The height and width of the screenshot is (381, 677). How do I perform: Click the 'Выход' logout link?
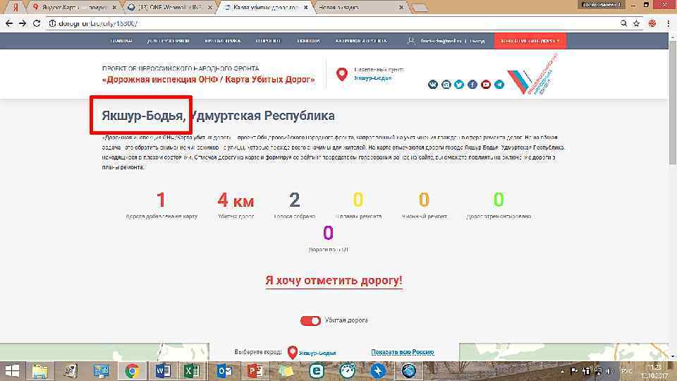(477, 41)
